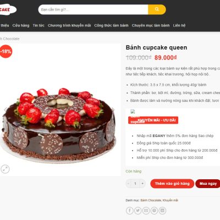Click "Thêm vào giỏ hàng" button
Screen dimensions: 220x220
click(172, 184)
